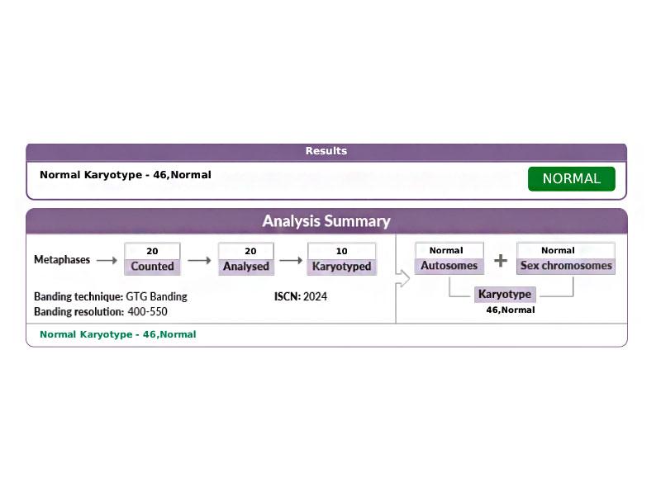Click the Analysis Summary header bar
This screenshot has height=487, width=661.
(326, 221)
